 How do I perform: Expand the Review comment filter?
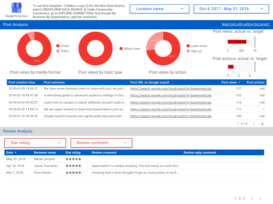click(x=101, y=143)
